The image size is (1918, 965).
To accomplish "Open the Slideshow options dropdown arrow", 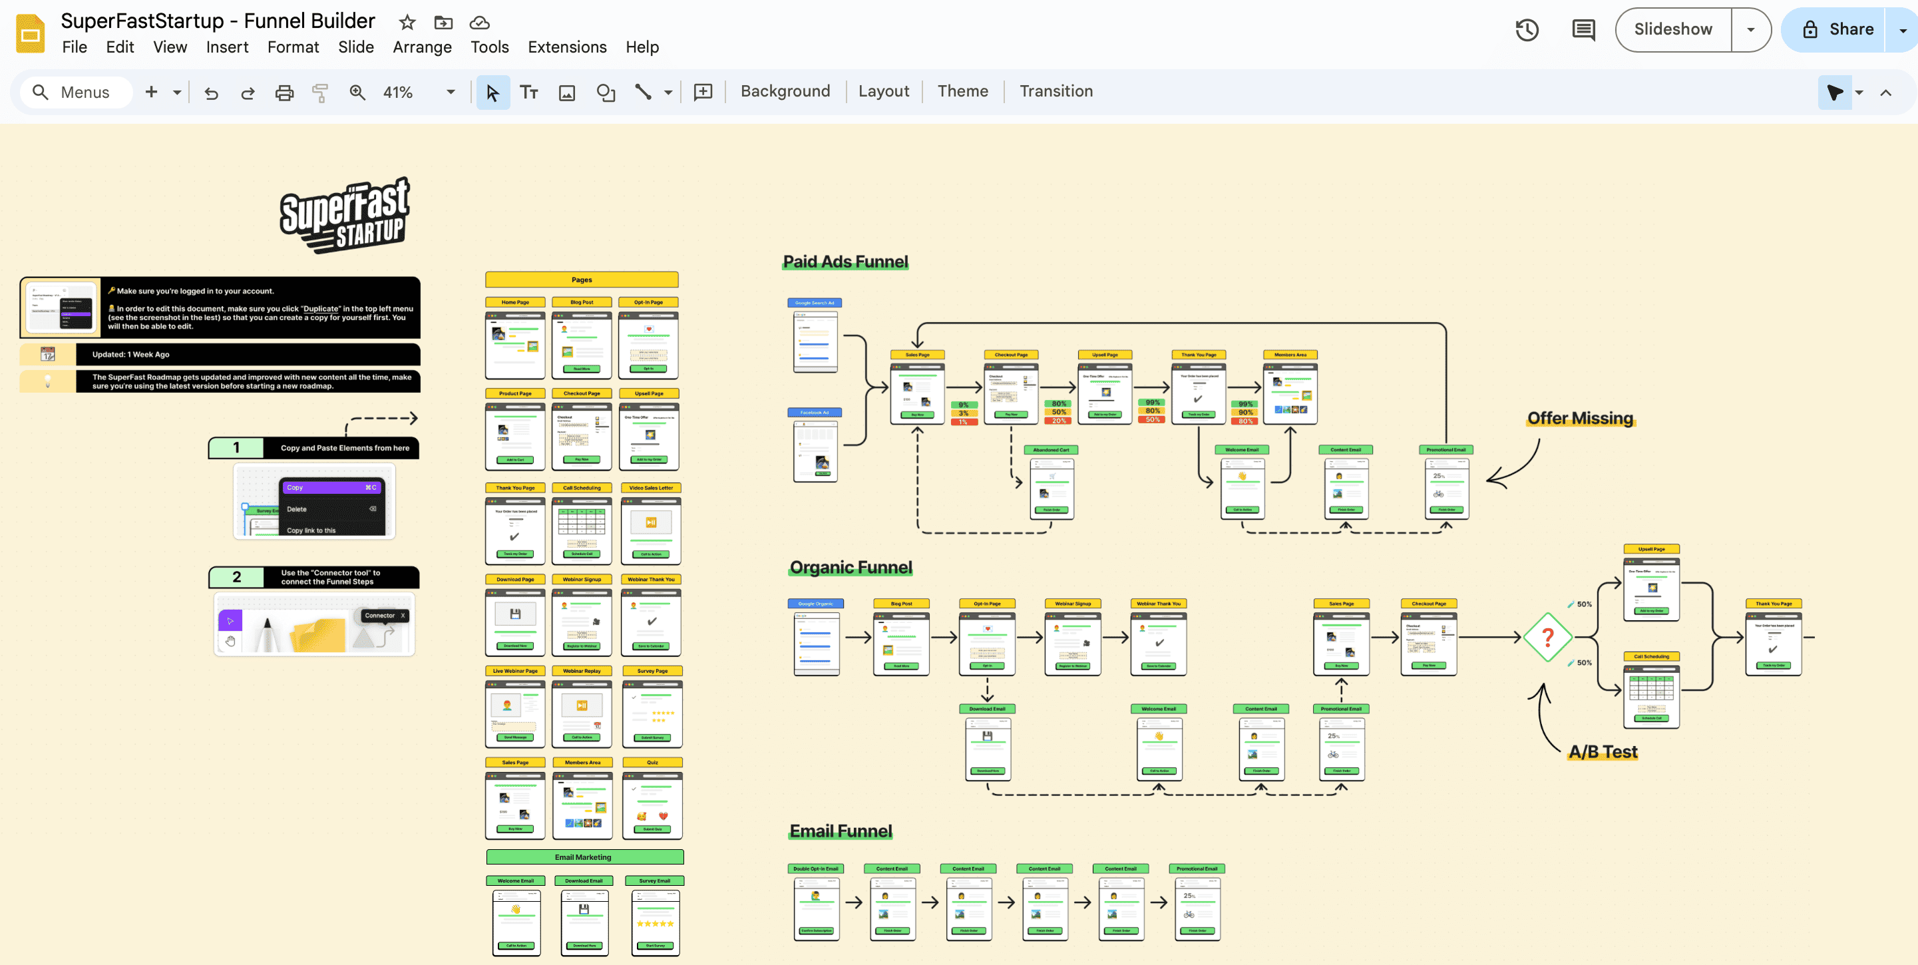I will 1751,30.
